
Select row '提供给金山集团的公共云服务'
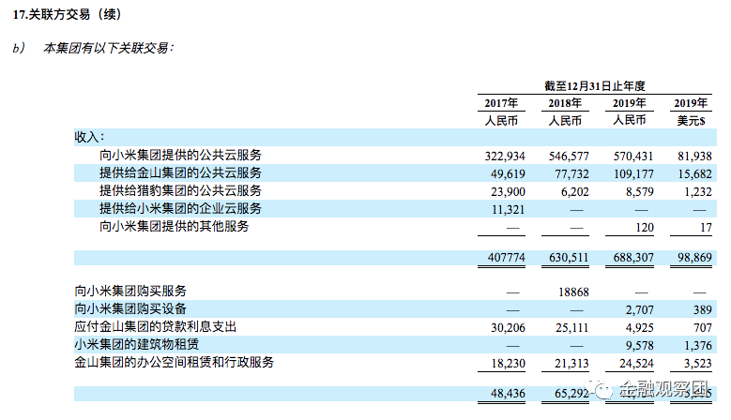coord(180,172)
